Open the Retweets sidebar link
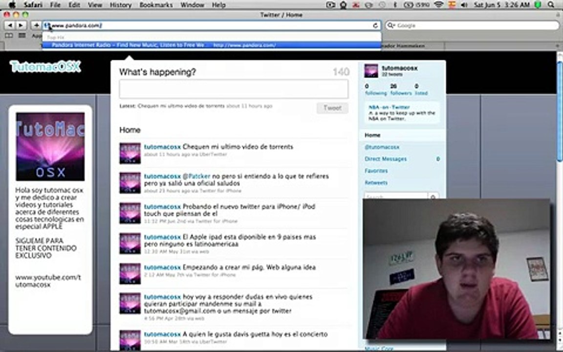The width and height of the screenshot is (563, 352). coord(376,182)
